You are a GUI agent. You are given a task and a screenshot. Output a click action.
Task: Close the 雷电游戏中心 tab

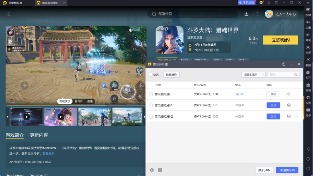click(x=64, y=3)
